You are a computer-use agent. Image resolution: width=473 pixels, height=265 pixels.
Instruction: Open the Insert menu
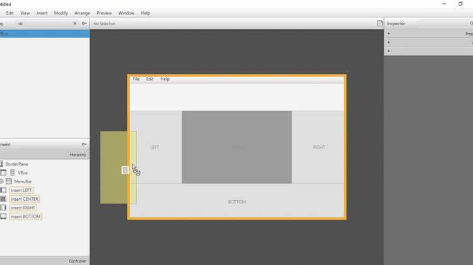pos(42,13)
